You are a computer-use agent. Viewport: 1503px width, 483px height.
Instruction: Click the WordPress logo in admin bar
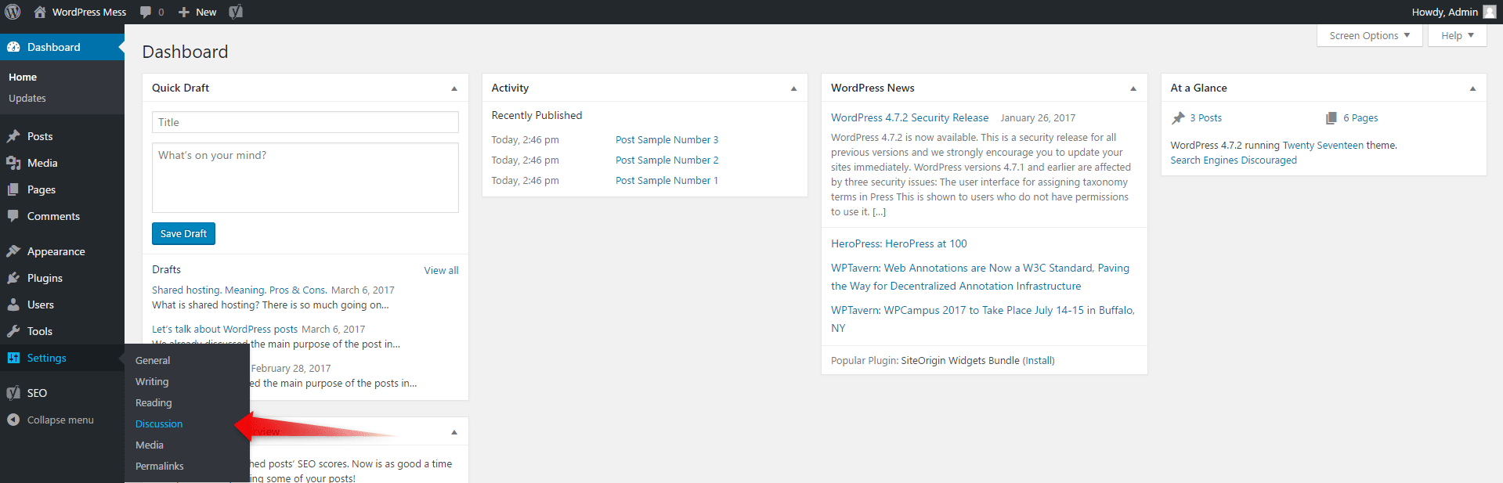tap(13, 12)
